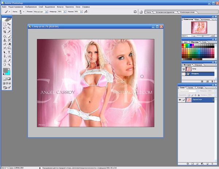
Task: Open History panel flyout menu arrow
Action: pyautogui.click(x=215, y=65)
